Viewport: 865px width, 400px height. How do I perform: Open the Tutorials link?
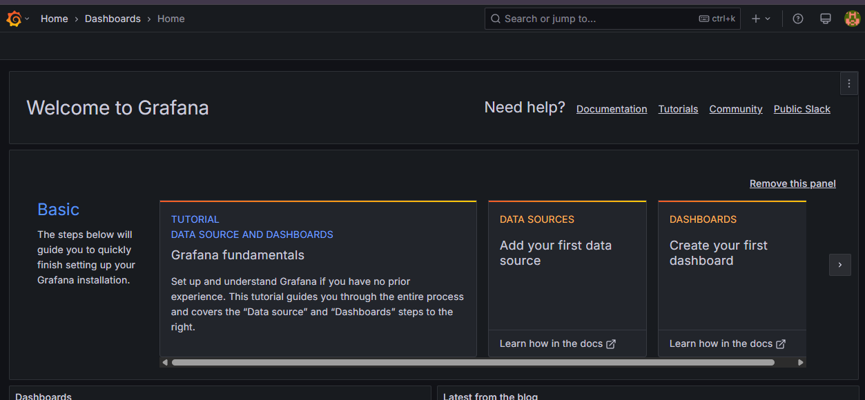point(678,109)
